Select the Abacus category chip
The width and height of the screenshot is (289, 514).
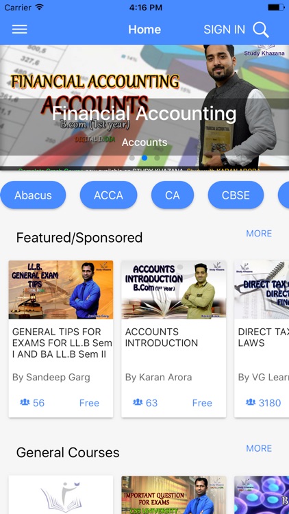33,195
